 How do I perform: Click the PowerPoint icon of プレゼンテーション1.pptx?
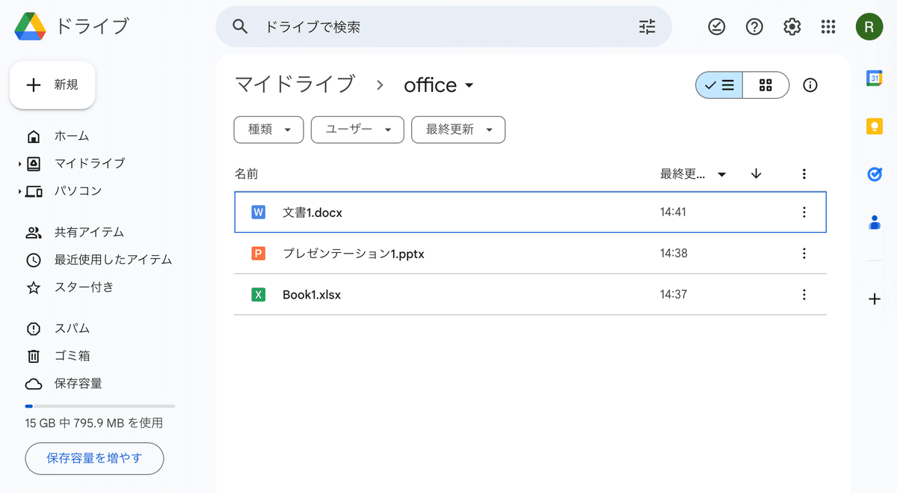point(259,254)
